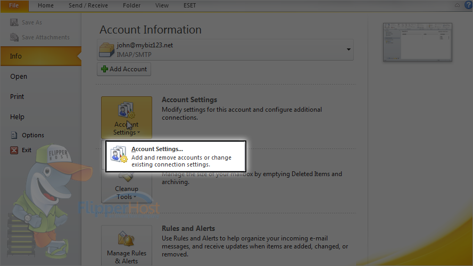Open the Account Settings dropdown button
Viewport: 473px width, 266px height.
coord(127,118)
